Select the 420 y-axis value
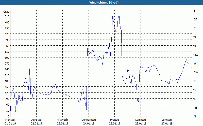This screenshot has width=203, height=126. (7, 34)
